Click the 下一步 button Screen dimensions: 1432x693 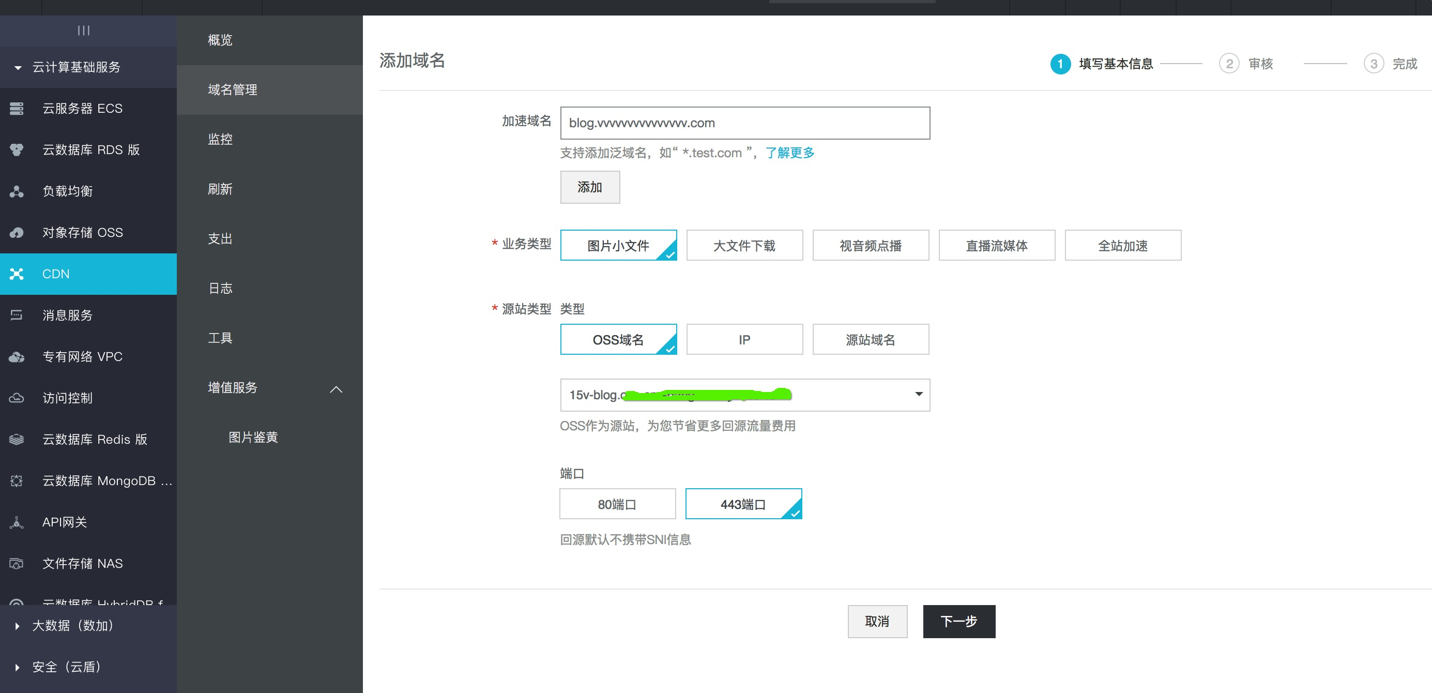pos(958,621)
